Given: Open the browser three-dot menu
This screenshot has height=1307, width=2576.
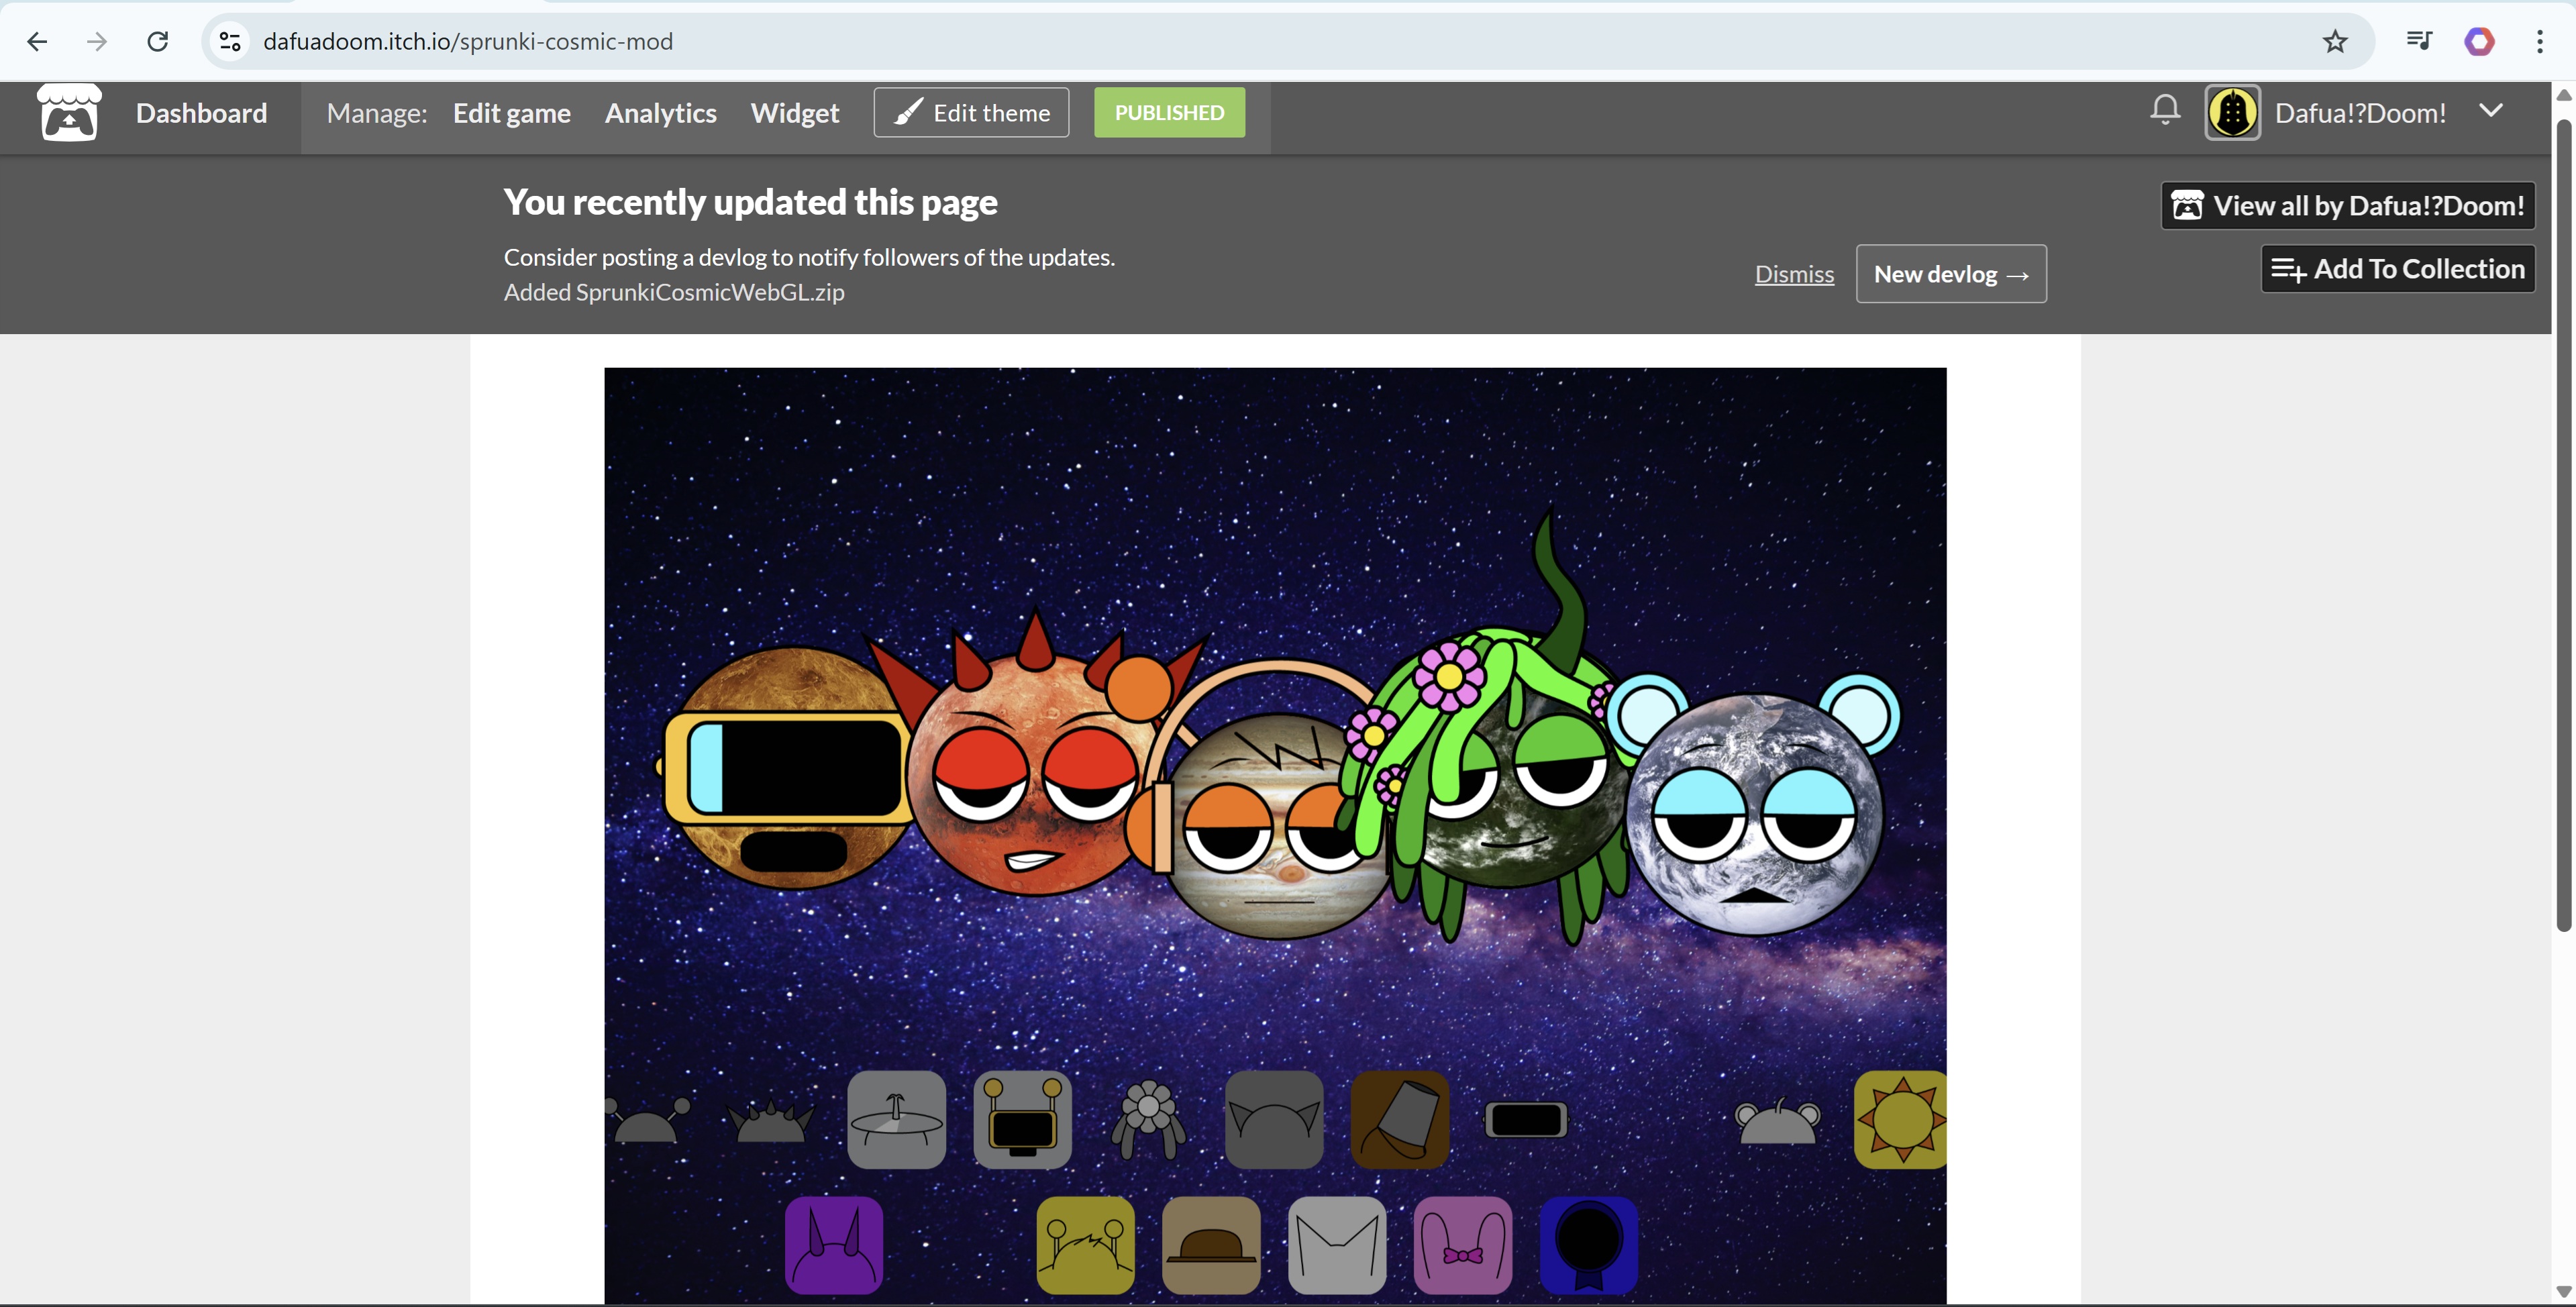Looking at the screenshot, I should click(x=2540, y=42).
